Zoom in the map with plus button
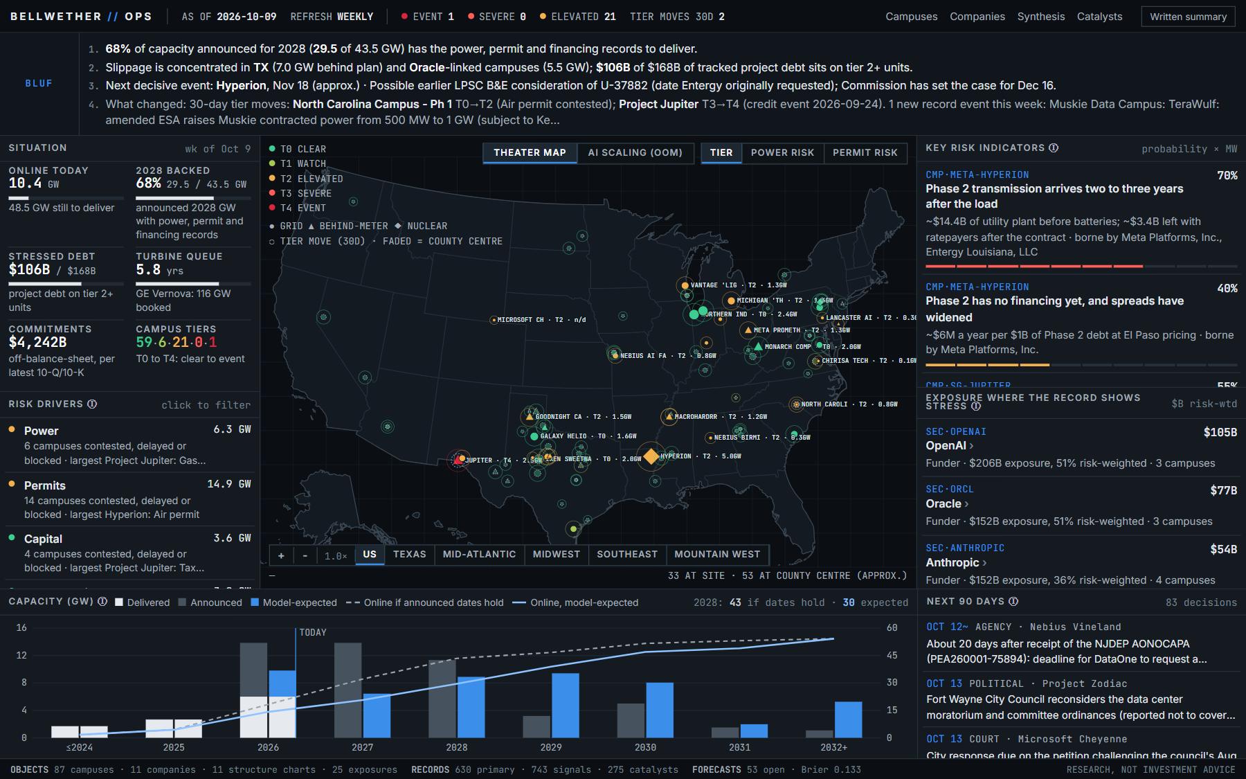This screenshot has width=1246, height=779. click(x=281, y=555)
